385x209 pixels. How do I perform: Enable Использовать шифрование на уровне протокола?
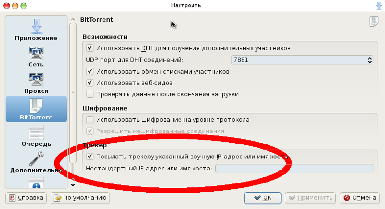click(x=90, y=119)
